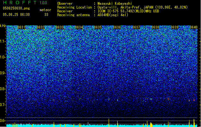Click the file name 0506250630.png
The height and width of the screenshot is (127, 201).
(16, 8)
